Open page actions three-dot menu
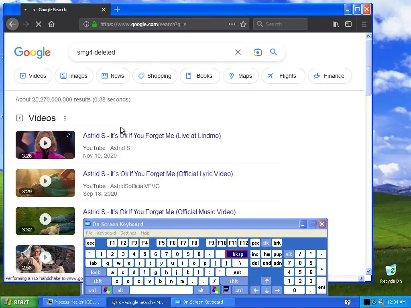Image resolution: width=411 pixels, height=308 pixels. point(232,24)
